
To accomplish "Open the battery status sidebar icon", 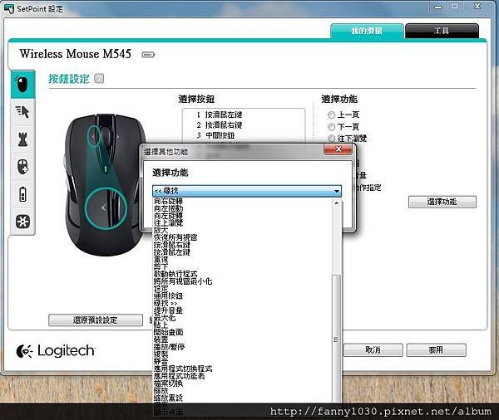I will tap(22, 194).
